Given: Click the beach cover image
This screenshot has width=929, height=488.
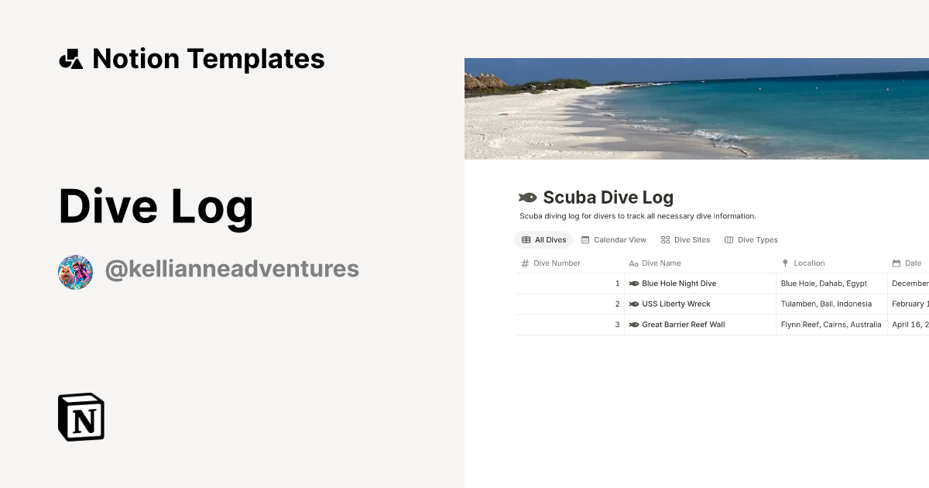Looking at the screenshot, I should [x=697, y=108].
